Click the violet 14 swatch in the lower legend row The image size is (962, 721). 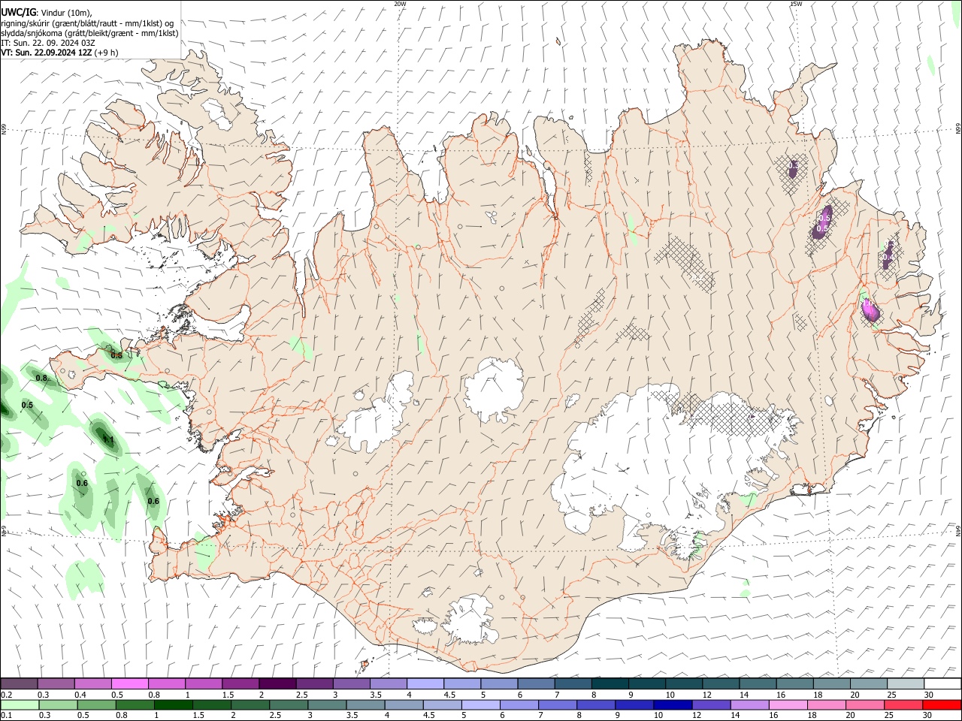749,704
